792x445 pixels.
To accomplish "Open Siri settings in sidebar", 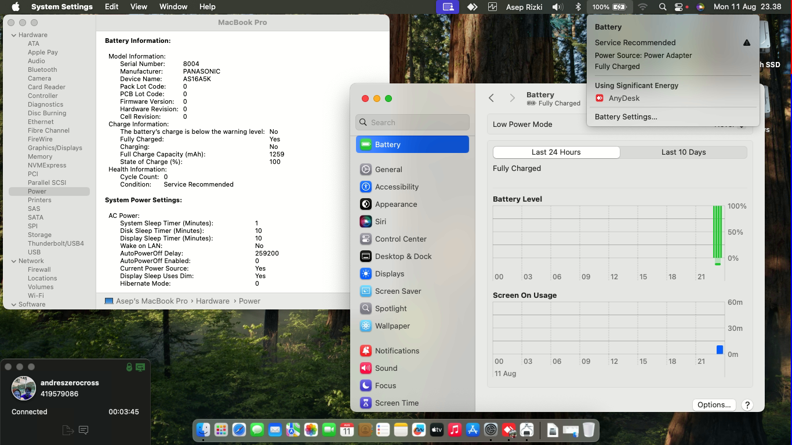I will 380,221.
